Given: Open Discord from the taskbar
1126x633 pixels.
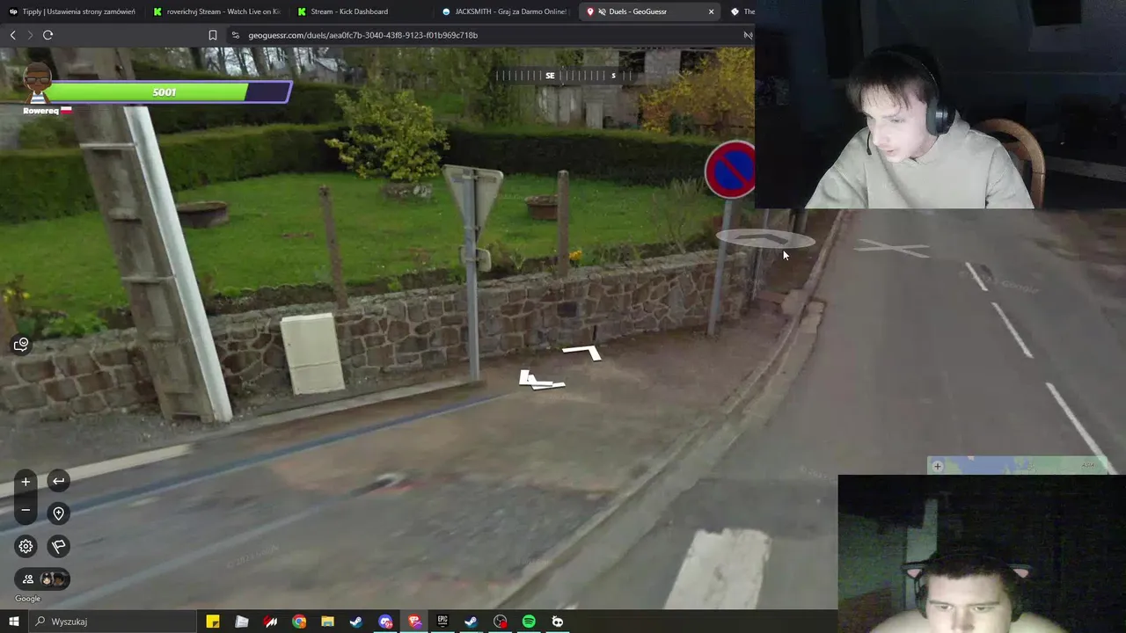Looking at the screenshot, I should click(385, 622).
